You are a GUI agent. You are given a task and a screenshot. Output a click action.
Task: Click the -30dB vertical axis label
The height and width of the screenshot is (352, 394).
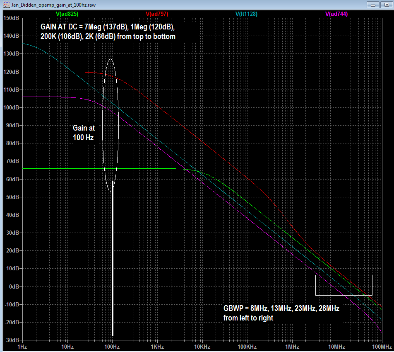pyautogui.click(x=11, y=340)
